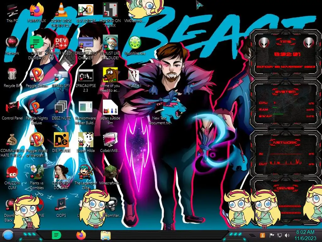322x242 pixels.
Task: Open File Explorer from the taskbar
Action: [106, 235]
